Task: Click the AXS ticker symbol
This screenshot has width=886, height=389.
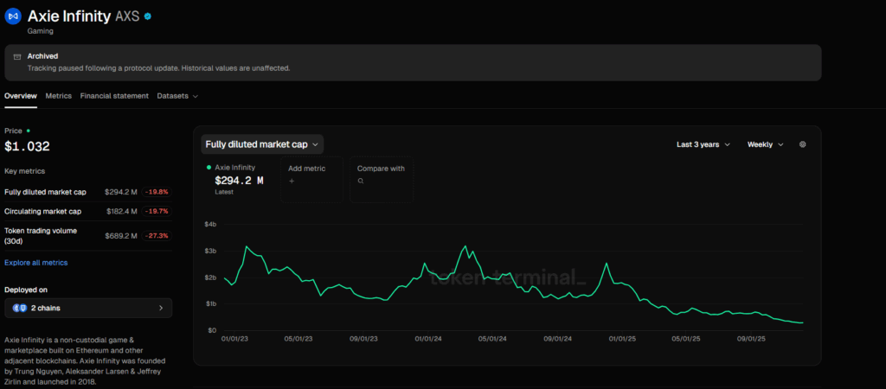Action: click(127, 17)
